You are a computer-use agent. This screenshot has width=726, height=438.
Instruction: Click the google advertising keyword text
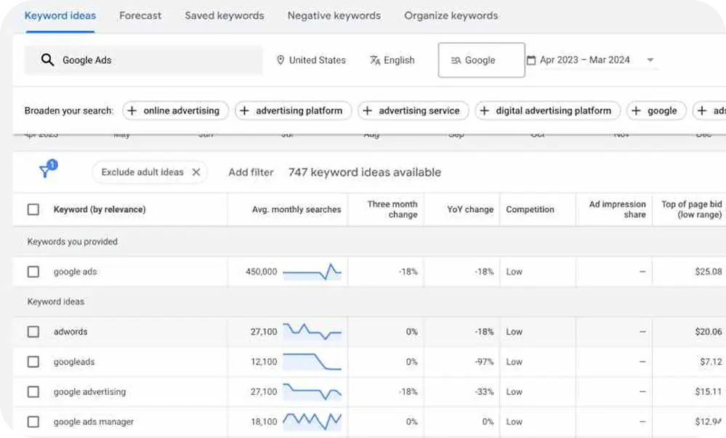click(x=90, y=392)
